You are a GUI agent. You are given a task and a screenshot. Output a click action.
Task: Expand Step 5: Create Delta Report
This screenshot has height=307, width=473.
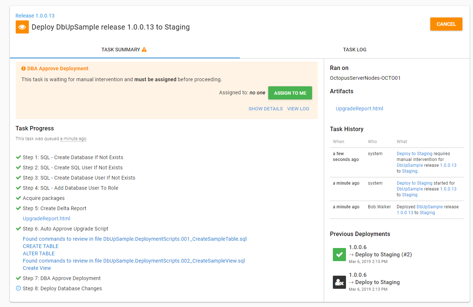click(x=54, y=208)
